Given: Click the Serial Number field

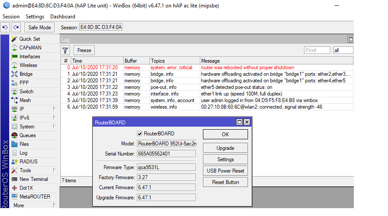Looking at the screenshot, I should pyautogui.click(x=166, y=154).
